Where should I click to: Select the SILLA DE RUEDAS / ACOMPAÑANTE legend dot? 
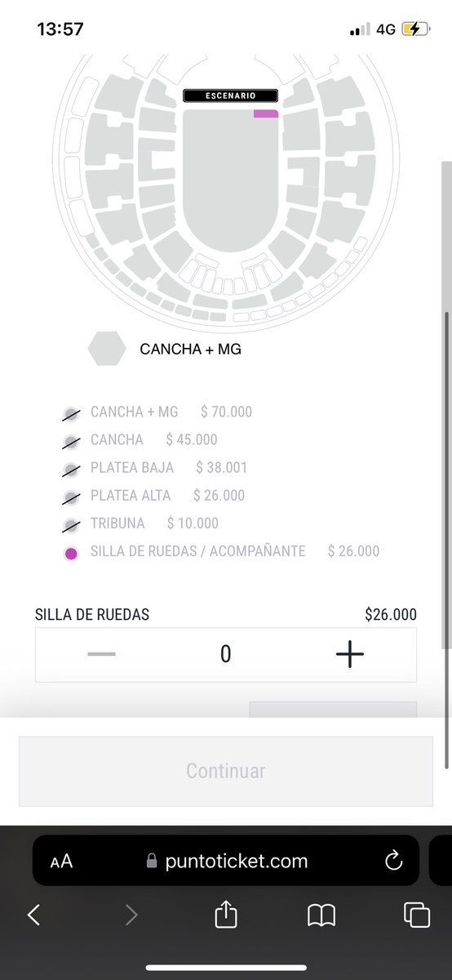click(x=71, y=554)
